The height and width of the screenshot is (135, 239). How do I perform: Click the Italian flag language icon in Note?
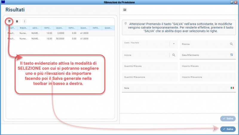[232, 88]
